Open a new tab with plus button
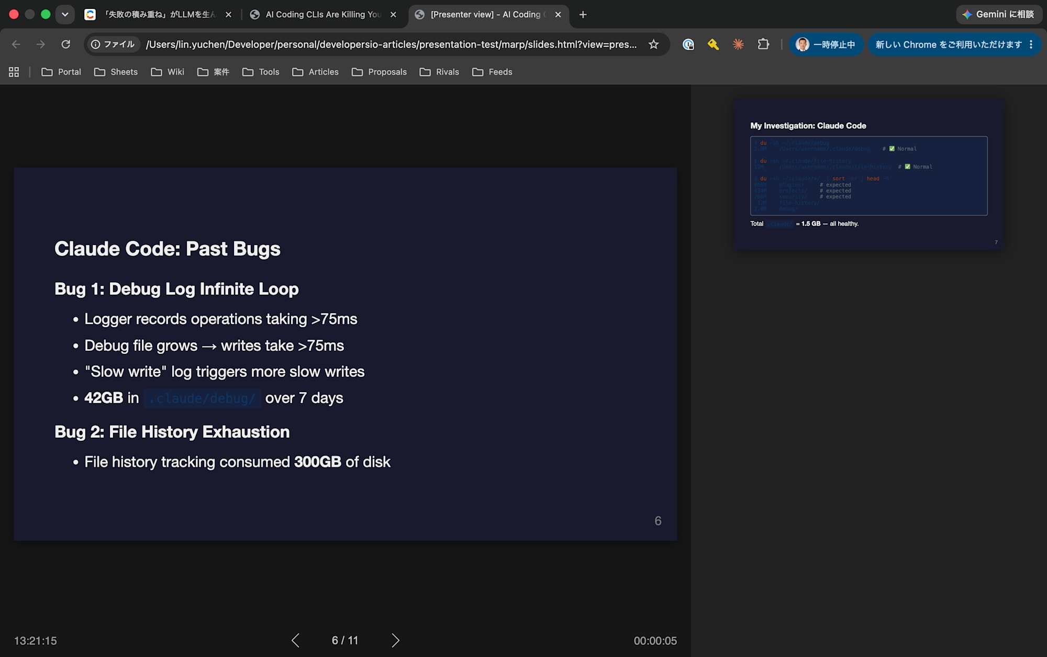Screen dimensions: 1047x657 (x=583, y=15)
